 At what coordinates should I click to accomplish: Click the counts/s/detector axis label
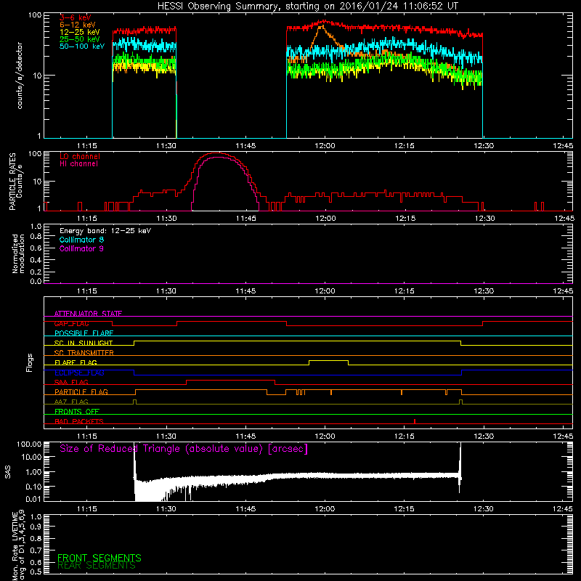click(x=20, y=76)
